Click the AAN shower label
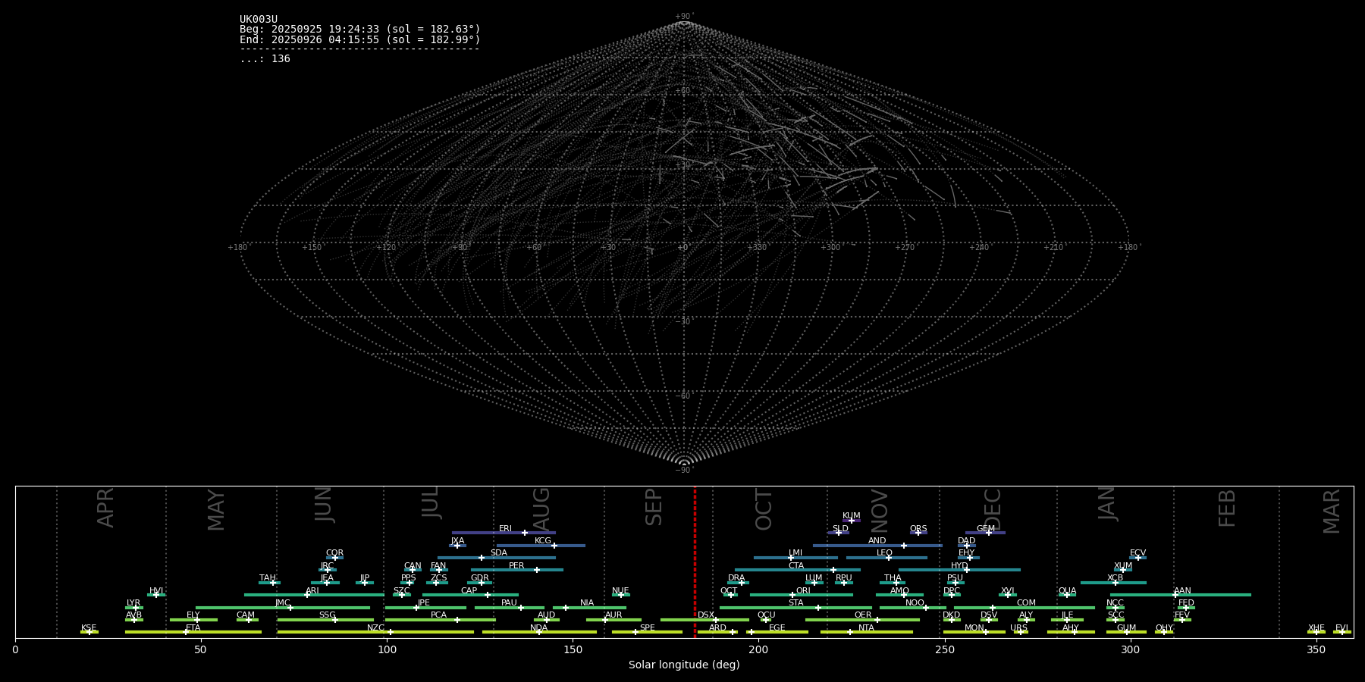Image resolution: width=1365 pixels, height=682 pixels. coord(1182,591)
